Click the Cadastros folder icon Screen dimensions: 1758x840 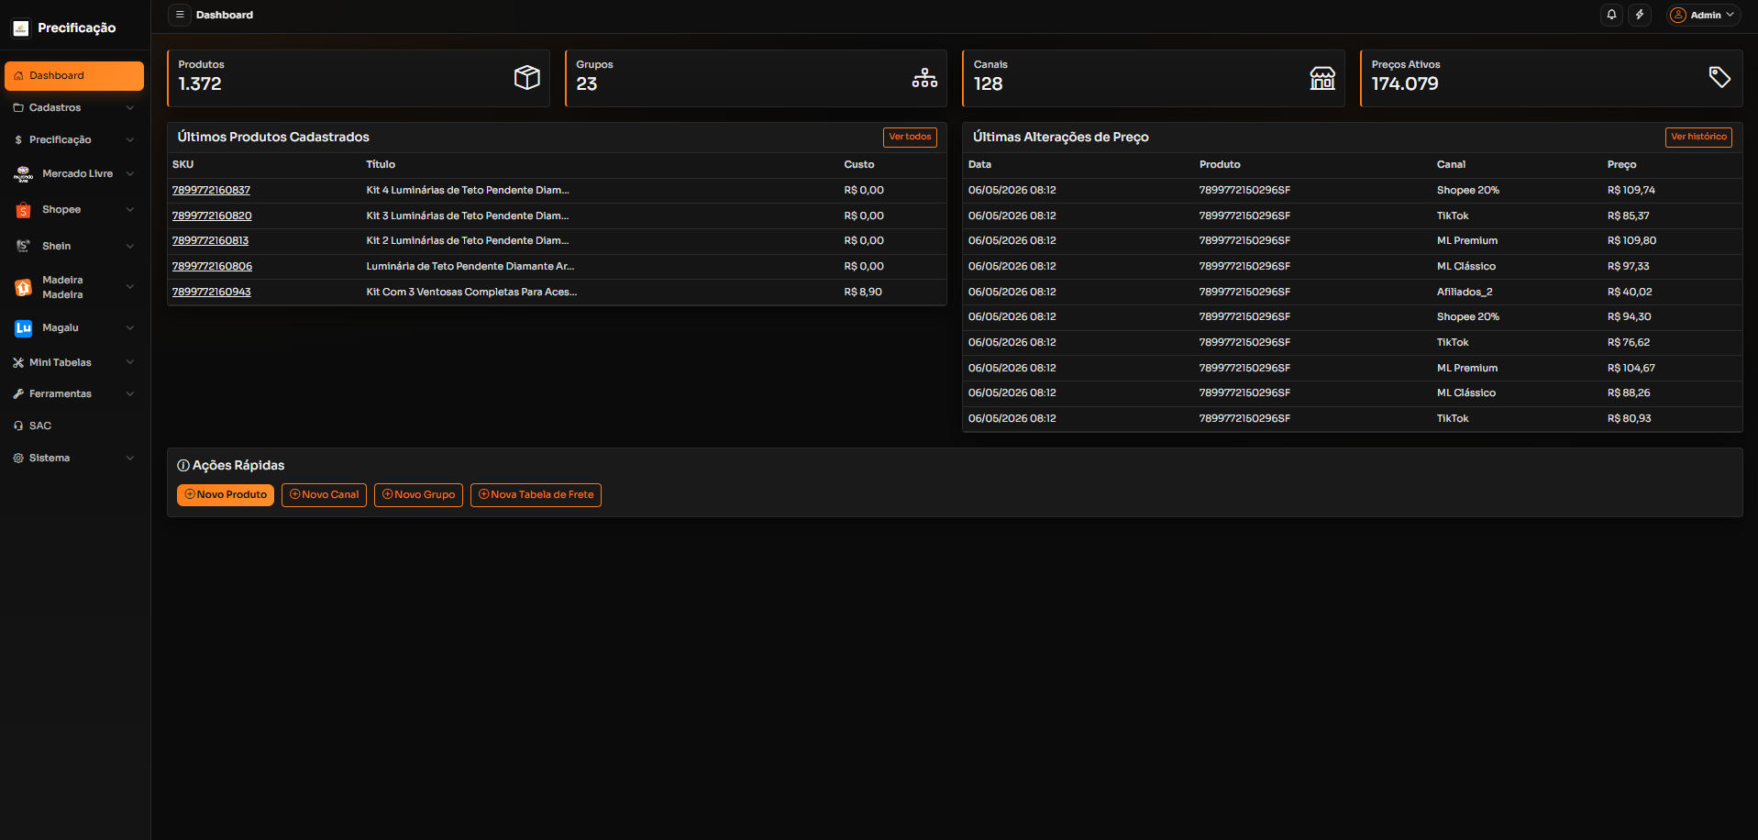[x=18, y=108]
